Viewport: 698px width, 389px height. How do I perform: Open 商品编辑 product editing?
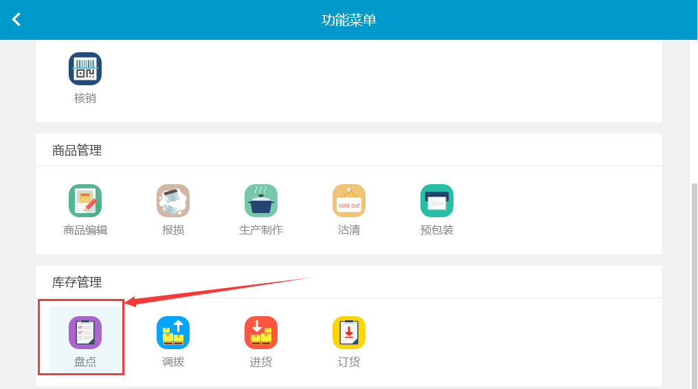click(85, 201)
